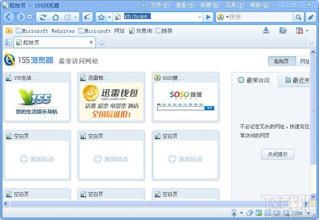Click the horizontal scrollbar thumb

[x=149, y=203]
